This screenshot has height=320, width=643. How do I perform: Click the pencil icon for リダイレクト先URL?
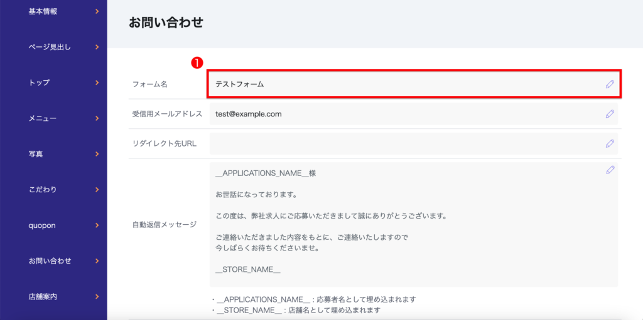click(x=609, y=143)
